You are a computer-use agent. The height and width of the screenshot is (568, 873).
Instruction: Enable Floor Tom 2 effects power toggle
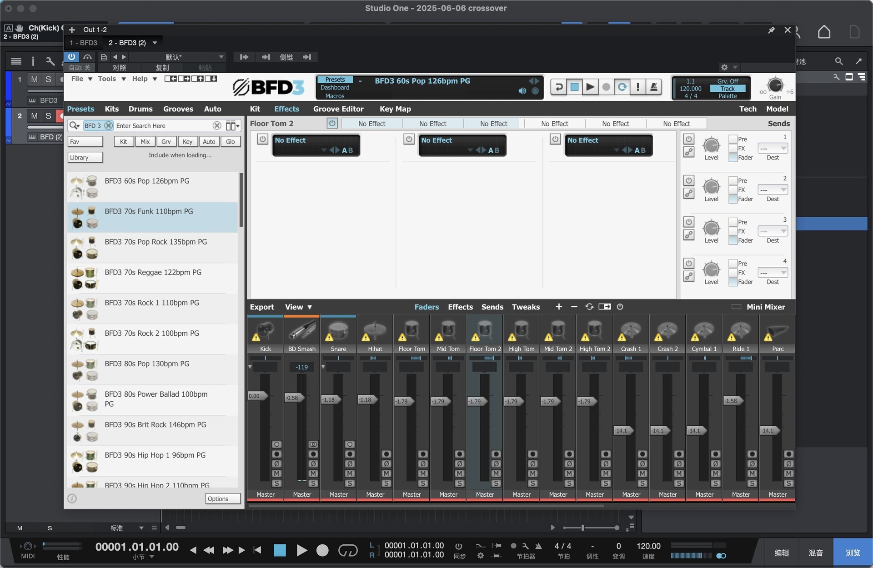pyautogui.click(x=332, y=123)
